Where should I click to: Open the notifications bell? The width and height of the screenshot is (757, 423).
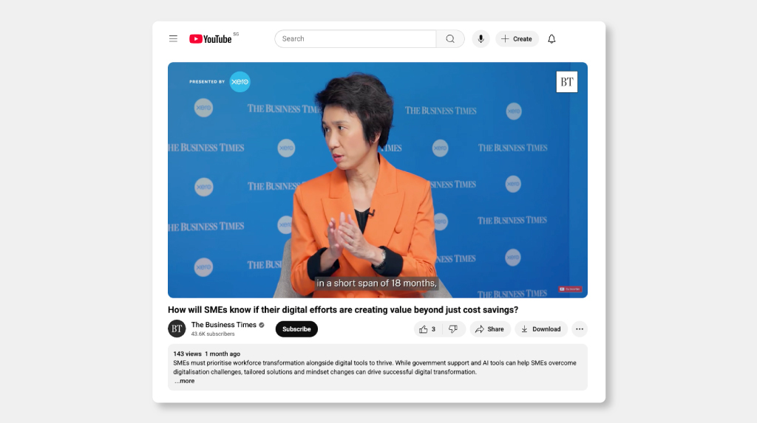[551, 39]
